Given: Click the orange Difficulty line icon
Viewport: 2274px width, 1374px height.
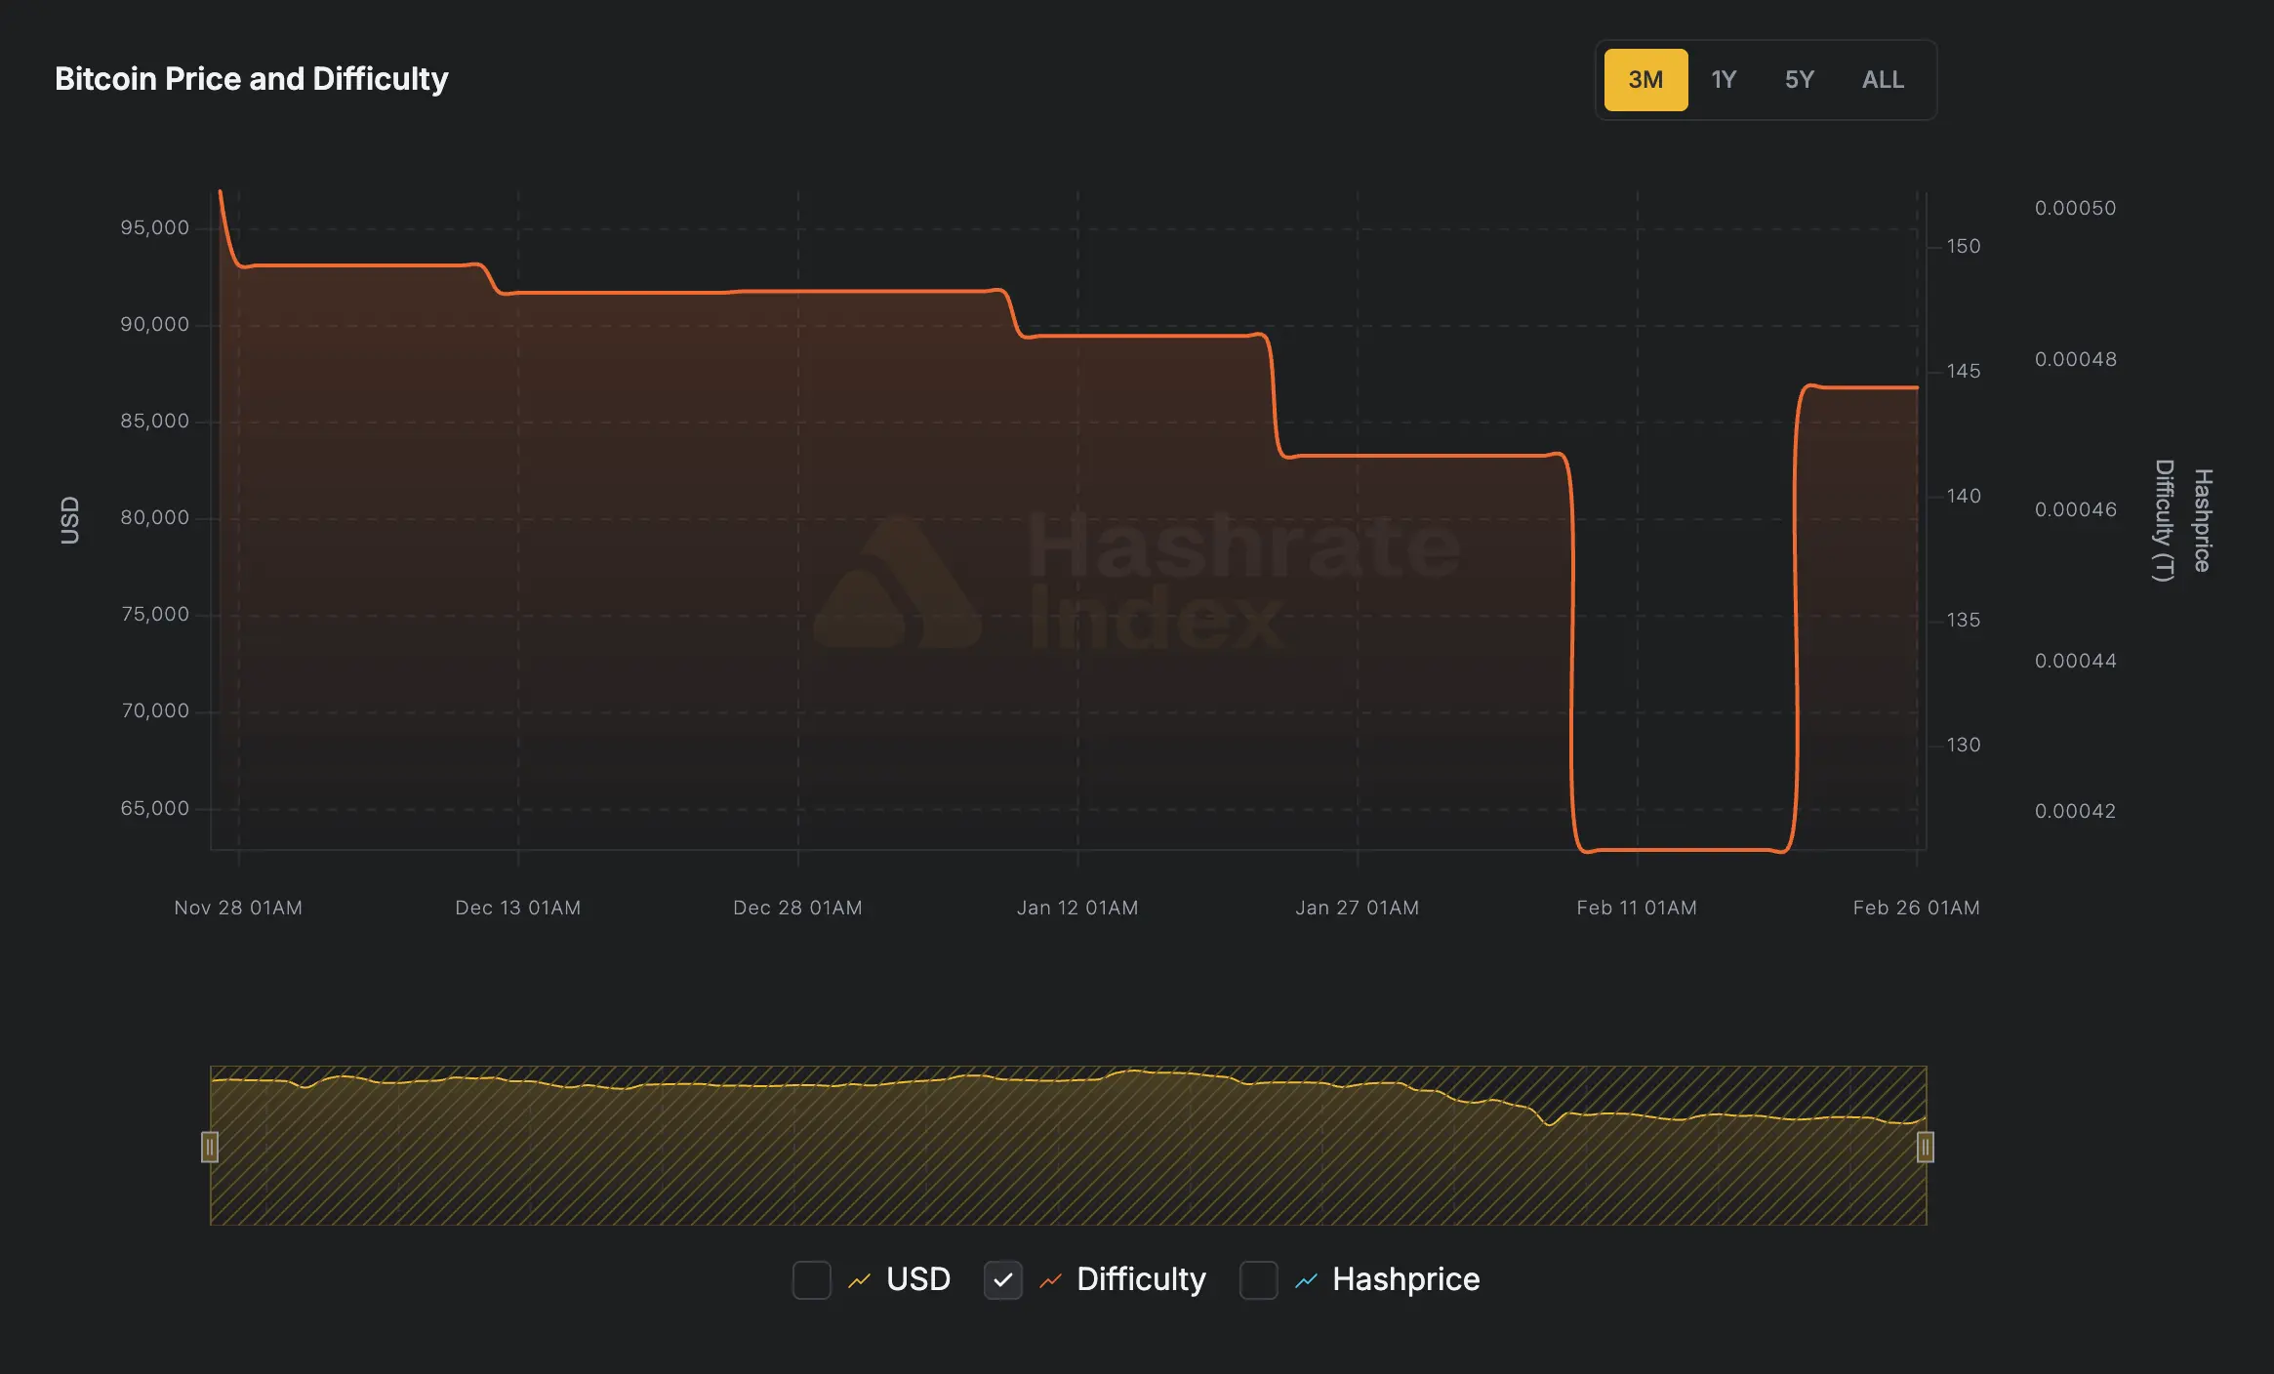Looking at the screenshot, I should 1050,1280.
